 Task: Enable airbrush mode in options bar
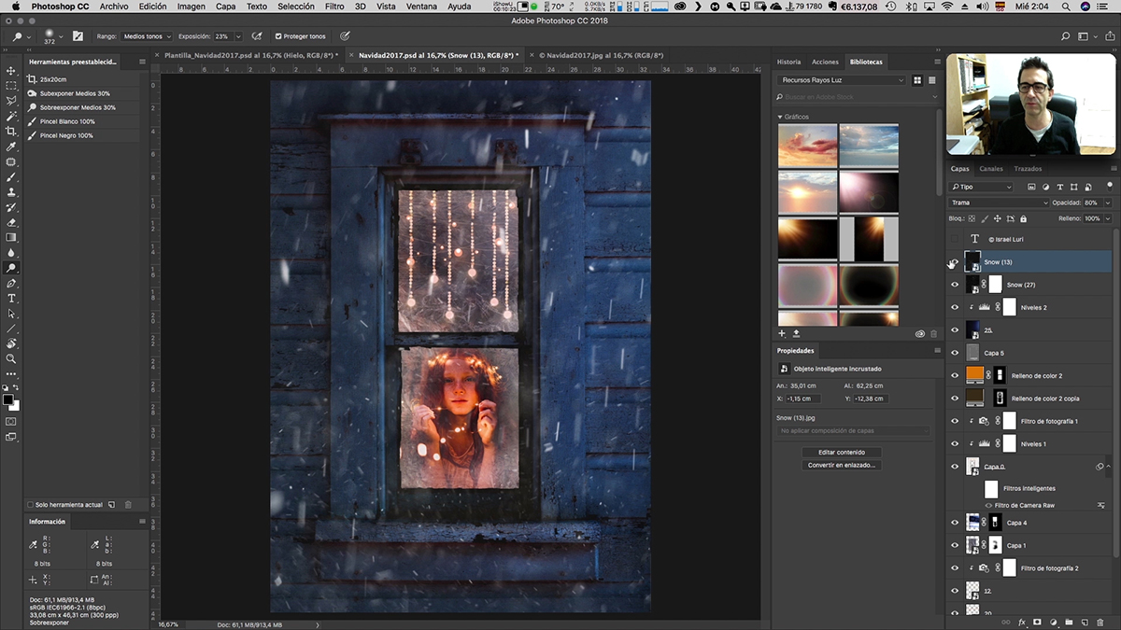click(257, 36)
